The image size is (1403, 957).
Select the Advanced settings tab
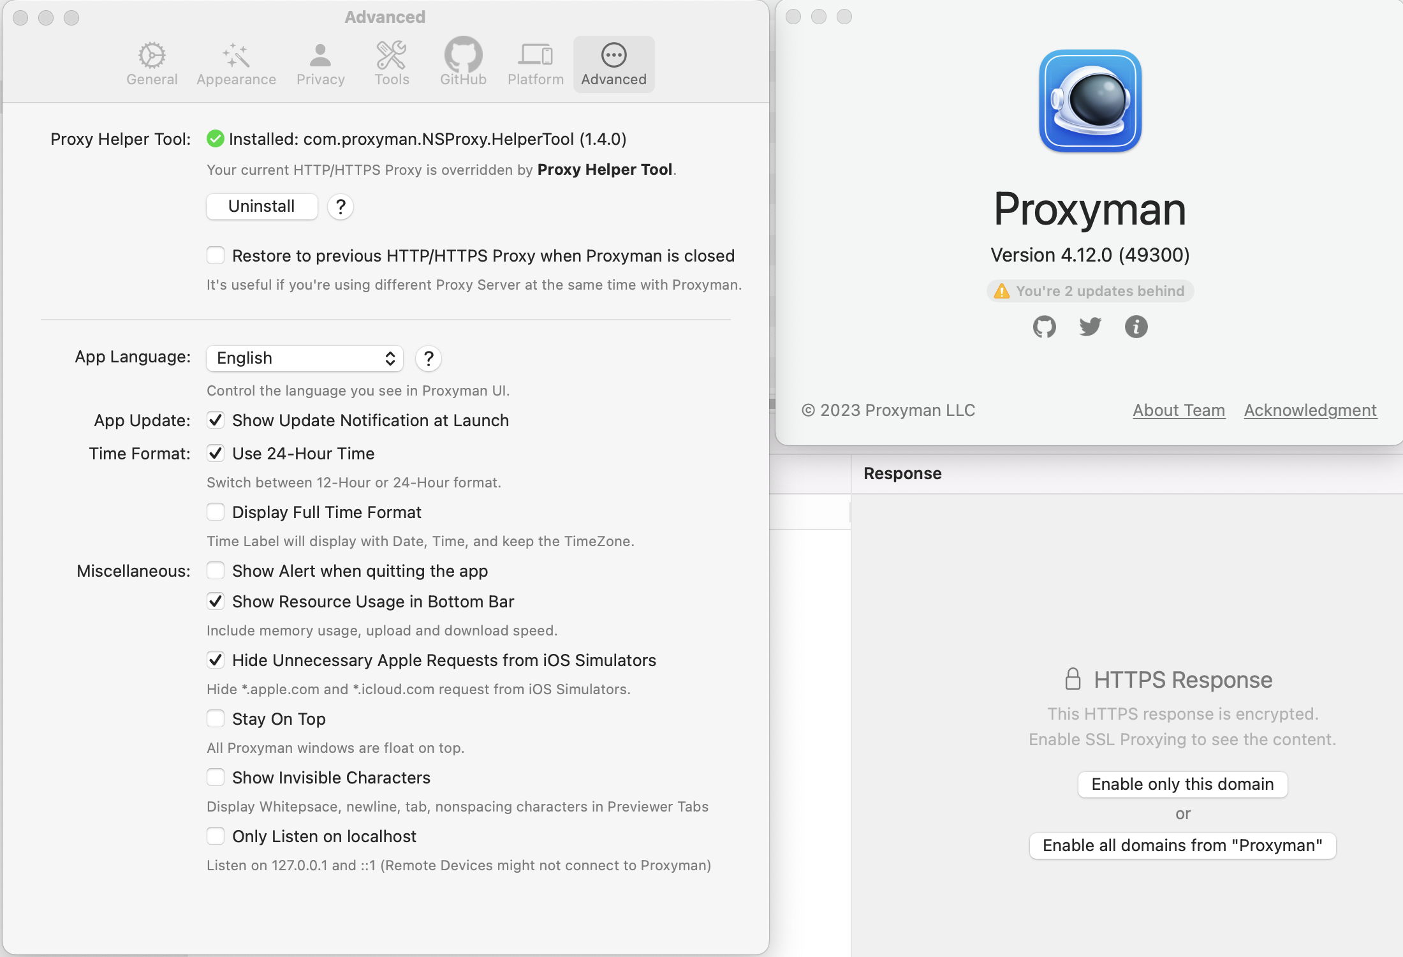coord(613,63)
